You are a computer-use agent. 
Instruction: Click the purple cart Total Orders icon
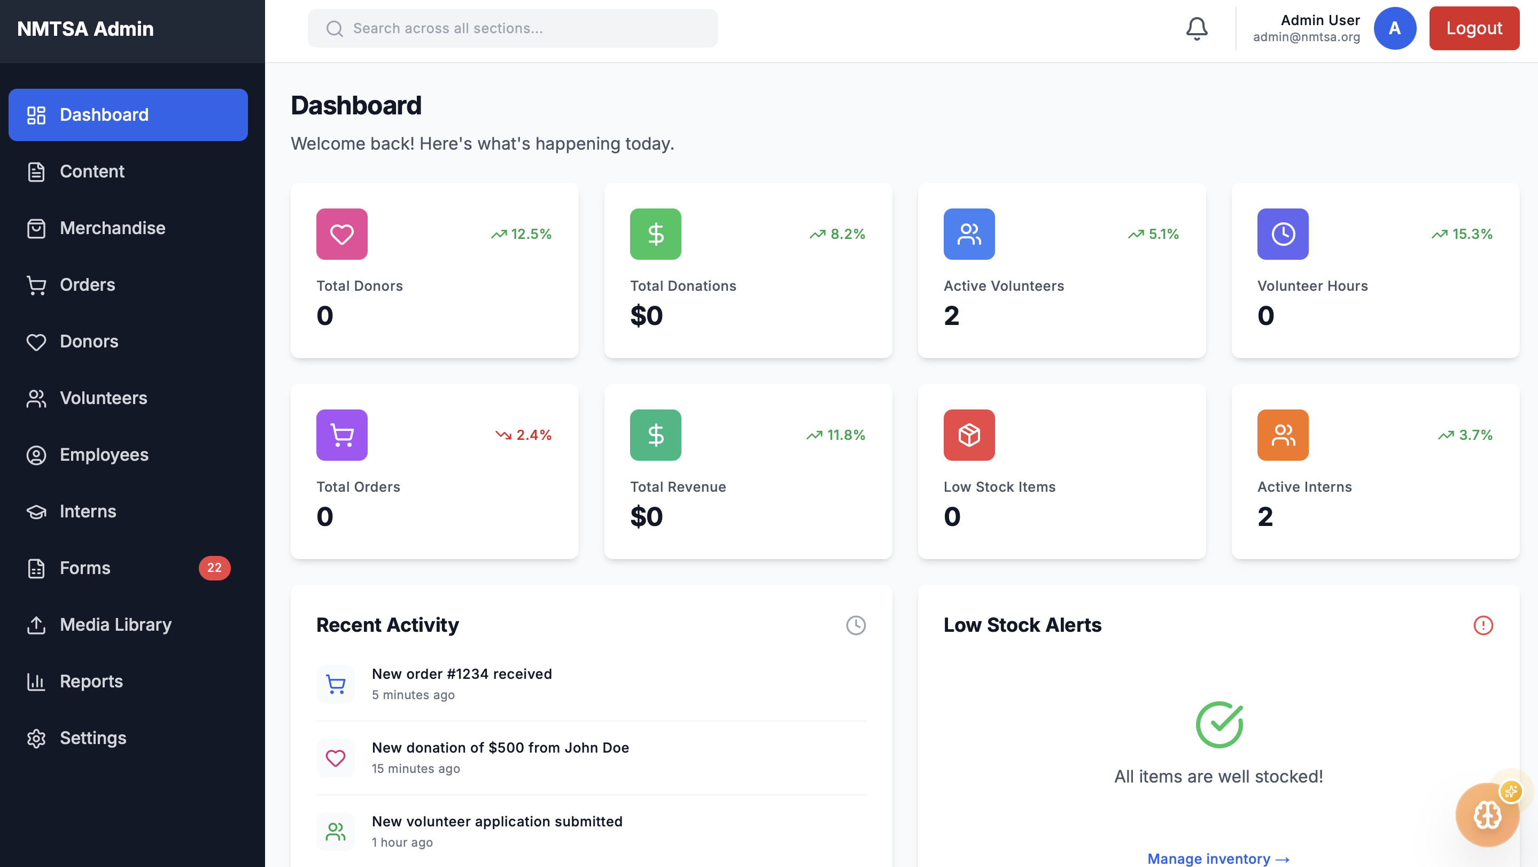[341, 435]
